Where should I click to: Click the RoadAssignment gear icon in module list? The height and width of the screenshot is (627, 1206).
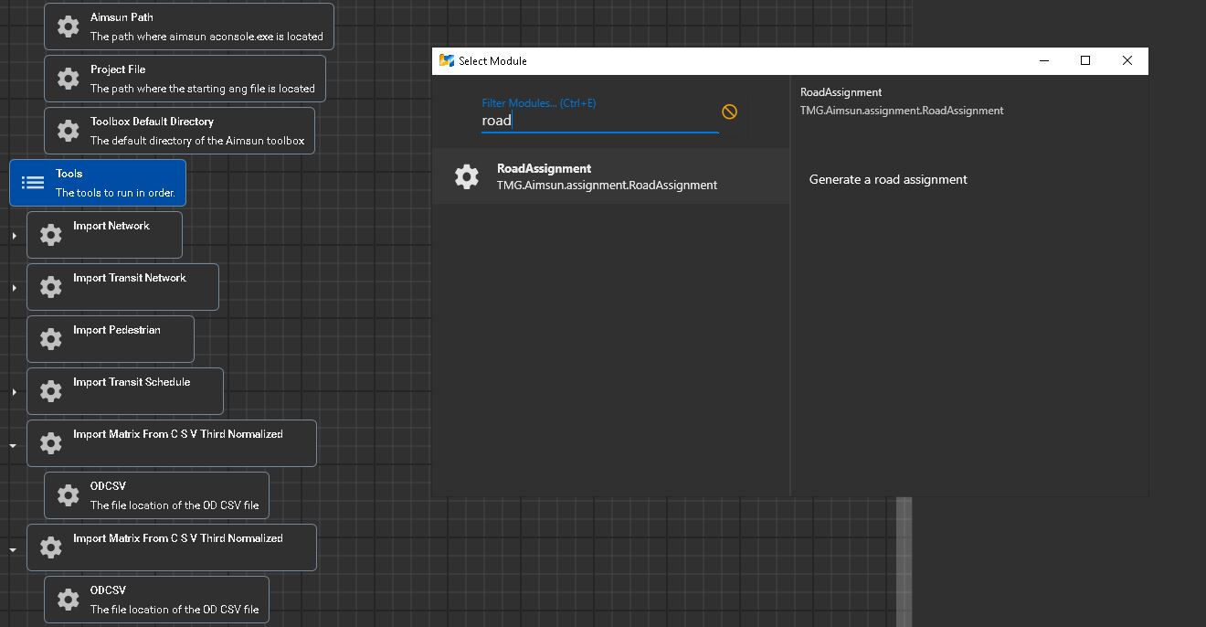point(467,175)
